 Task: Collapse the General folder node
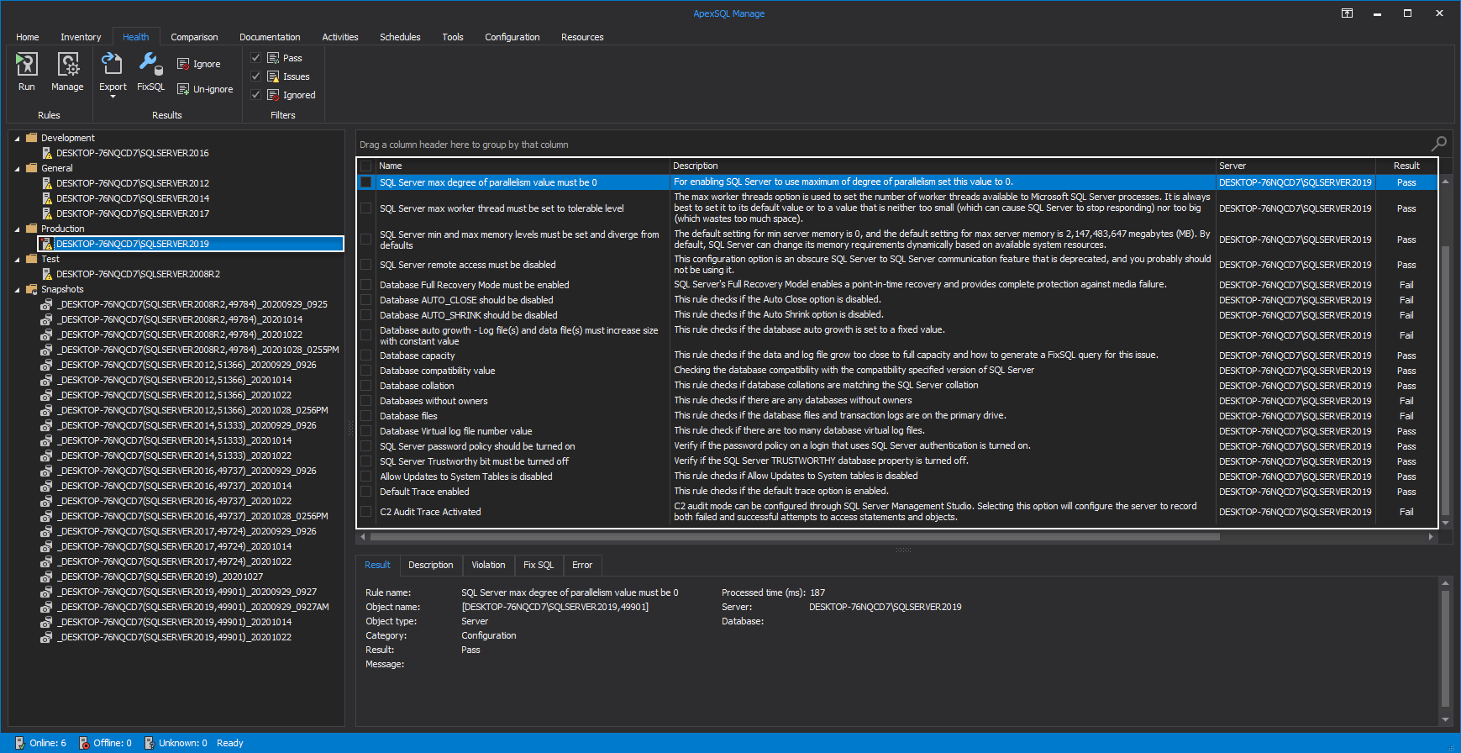(x=18, y=169)
